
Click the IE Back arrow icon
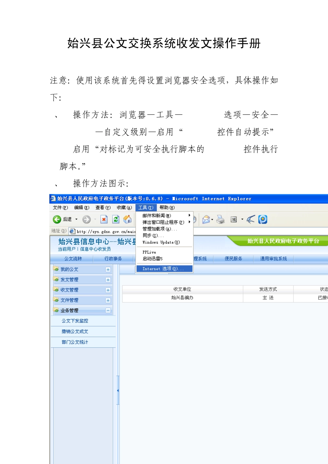57,219
